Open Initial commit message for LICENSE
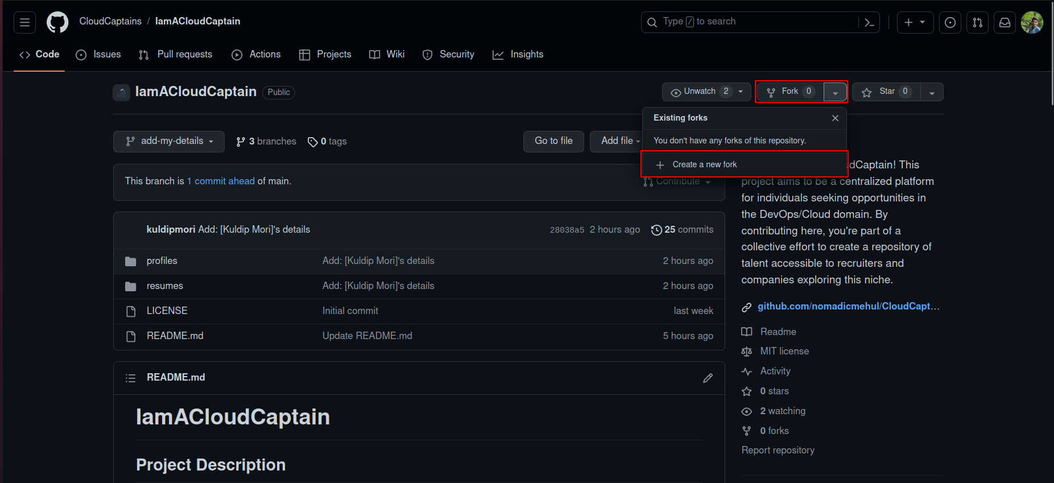Screen dimensions: 1054x483 (350, 311)
